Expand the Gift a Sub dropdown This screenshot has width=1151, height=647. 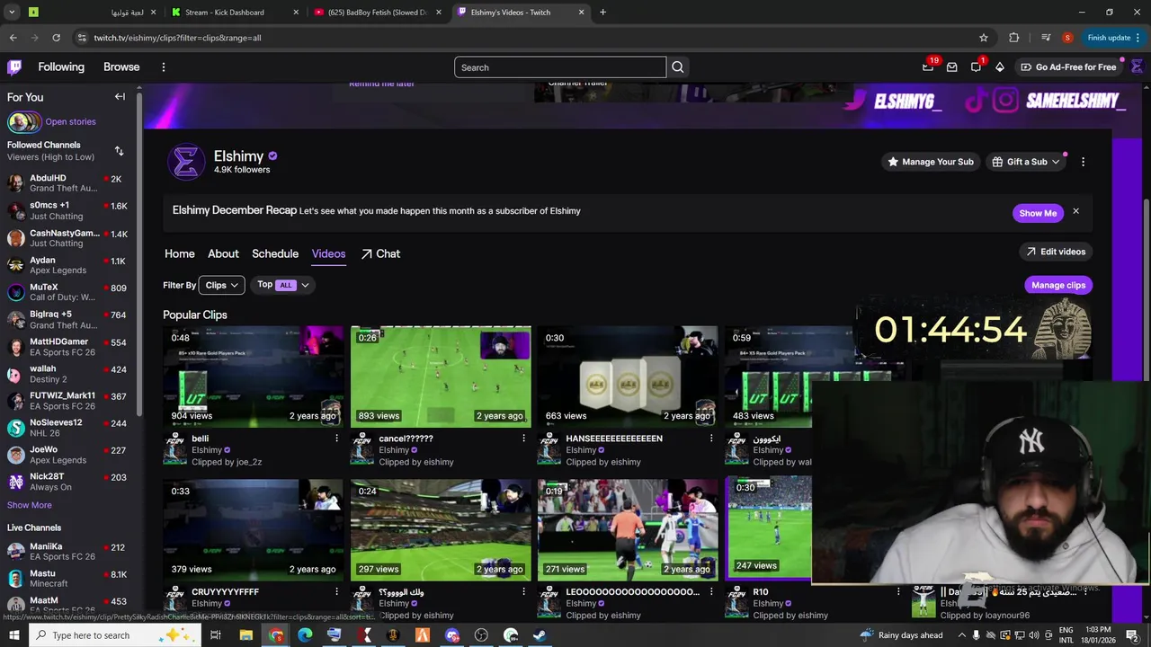click(x=1027, y=162)
